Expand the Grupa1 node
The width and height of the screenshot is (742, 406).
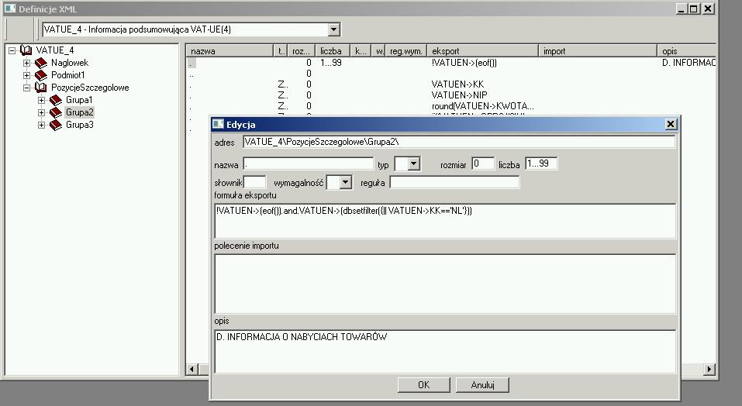(x=42, y=100)
